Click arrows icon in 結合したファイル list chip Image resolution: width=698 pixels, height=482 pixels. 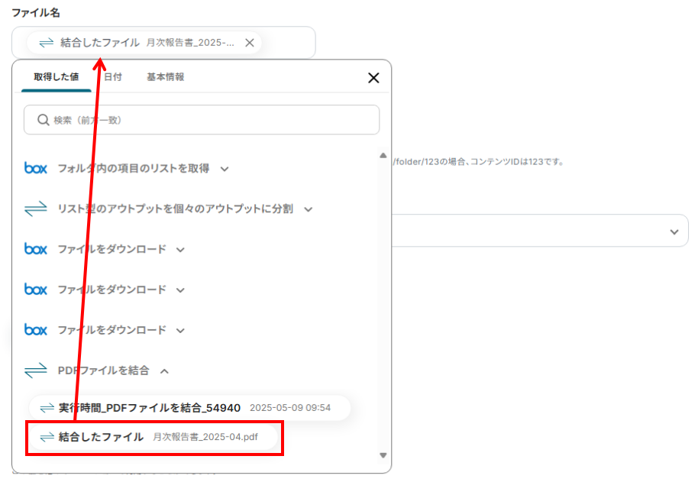pos(47,437)
